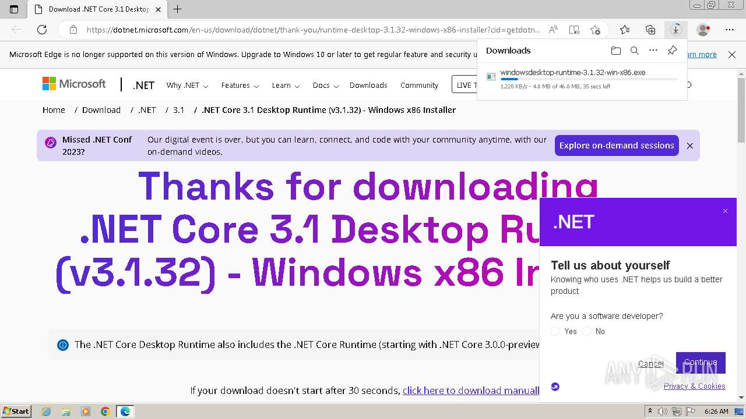Viewport: 746px width, 419px height.
Task: Close the .NET survey popup
Action: click(725, 211)
